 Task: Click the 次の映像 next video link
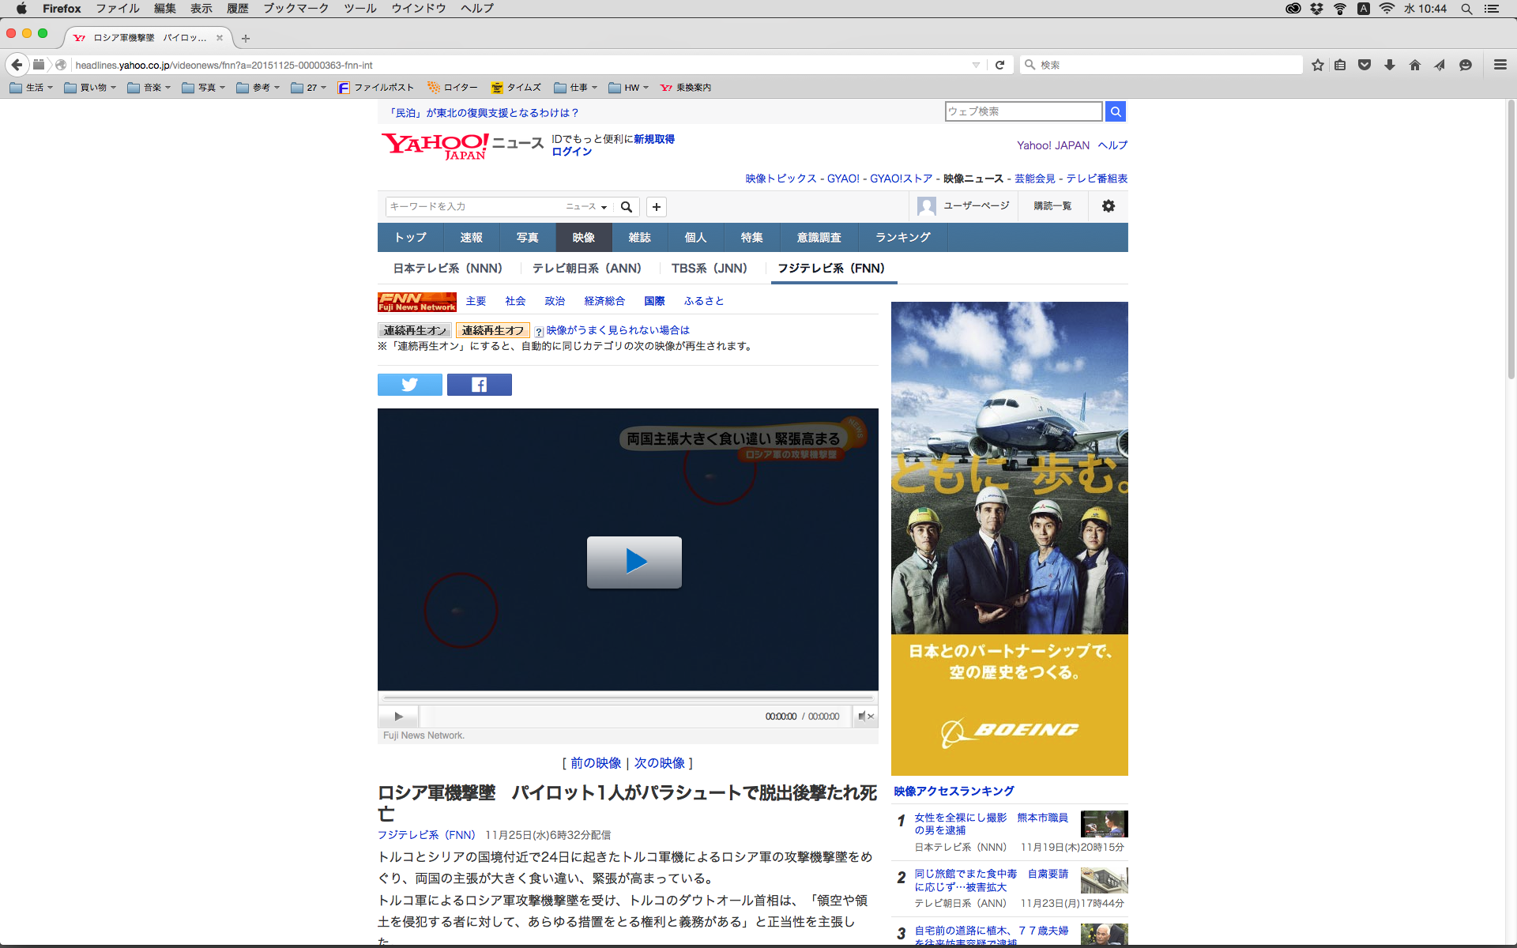[659, 763]
